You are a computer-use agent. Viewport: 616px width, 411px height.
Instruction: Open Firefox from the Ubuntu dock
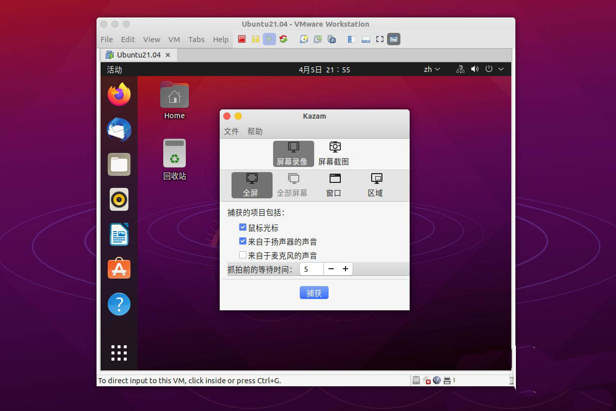(x=119, y=95)
